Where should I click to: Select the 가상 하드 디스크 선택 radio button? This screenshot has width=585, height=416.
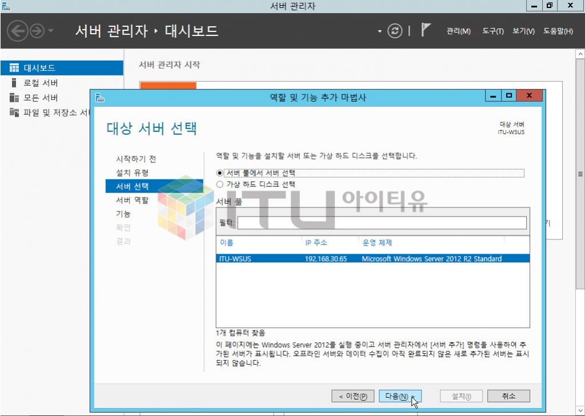(220, 184)
